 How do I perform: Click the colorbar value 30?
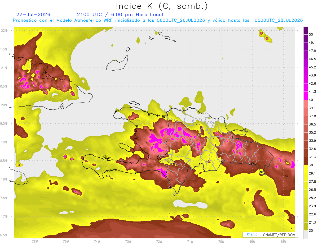pyautogui.click(x=311, y=165)
